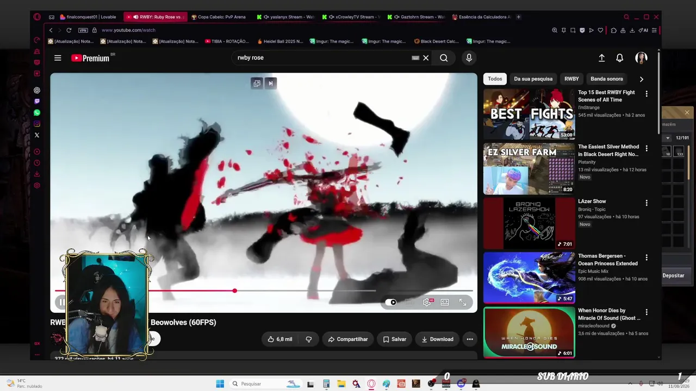Image resolution: width=696 pixels, height=391 pixels.
Task: Open 'When Honor Dies' video title
Action: click(609, 314)
